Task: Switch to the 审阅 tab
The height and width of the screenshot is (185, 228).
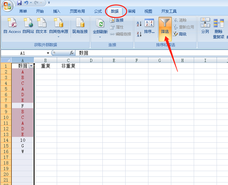Action: 132,11
